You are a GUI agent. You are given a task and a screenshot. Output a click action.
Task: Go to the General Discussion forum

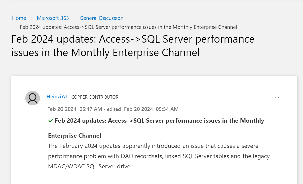pos(101,18)
